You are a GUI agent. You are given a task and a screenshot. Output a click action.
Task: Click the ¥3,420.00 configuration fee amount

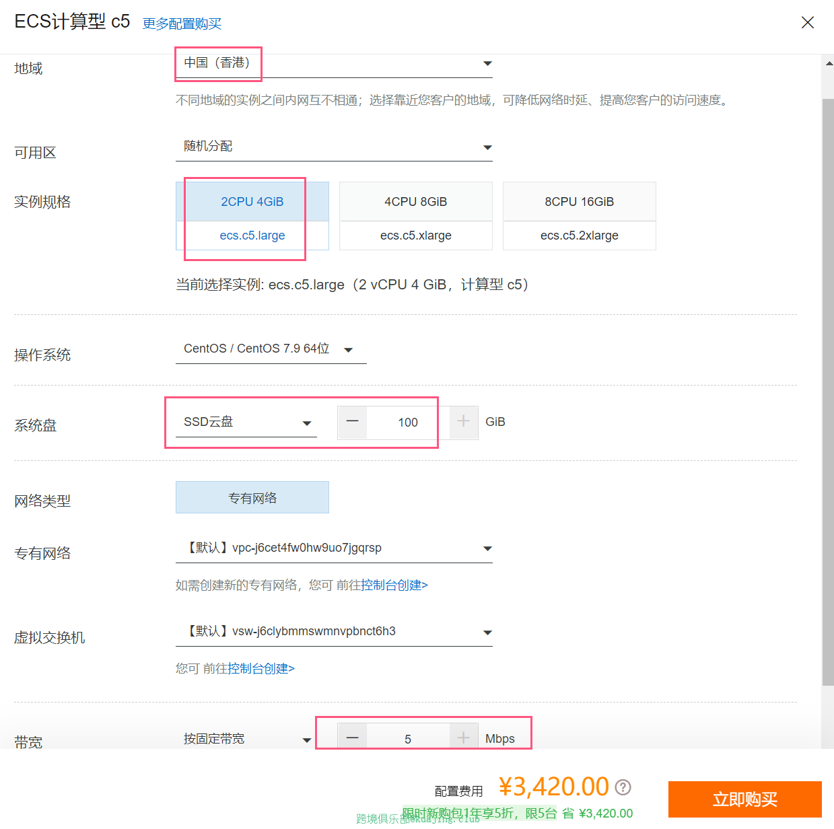point(553,787)
